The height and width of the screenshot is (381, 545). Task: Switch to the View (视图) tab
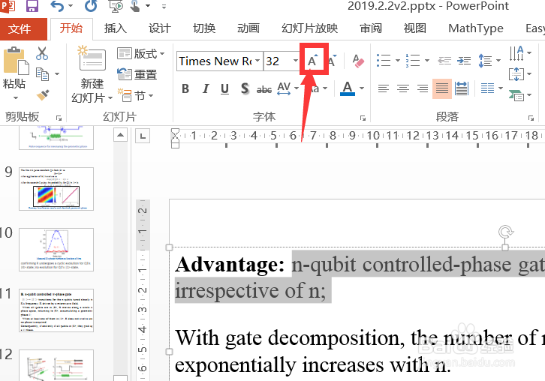click(415, 28)
